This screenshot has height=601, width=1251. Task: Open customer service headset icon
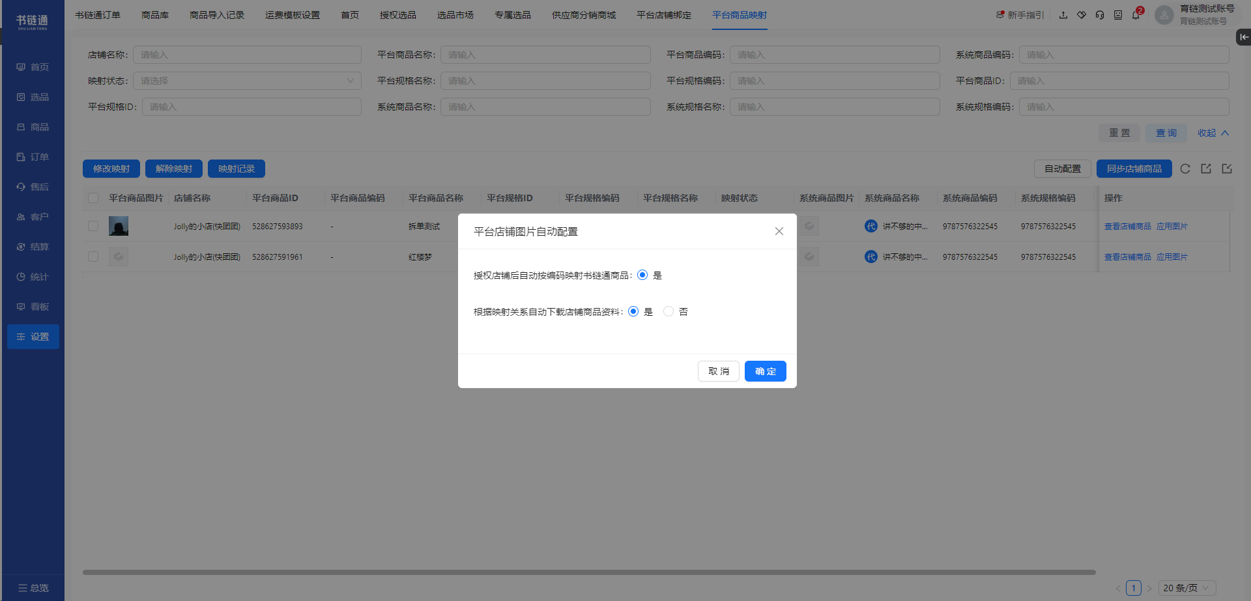1100,15
